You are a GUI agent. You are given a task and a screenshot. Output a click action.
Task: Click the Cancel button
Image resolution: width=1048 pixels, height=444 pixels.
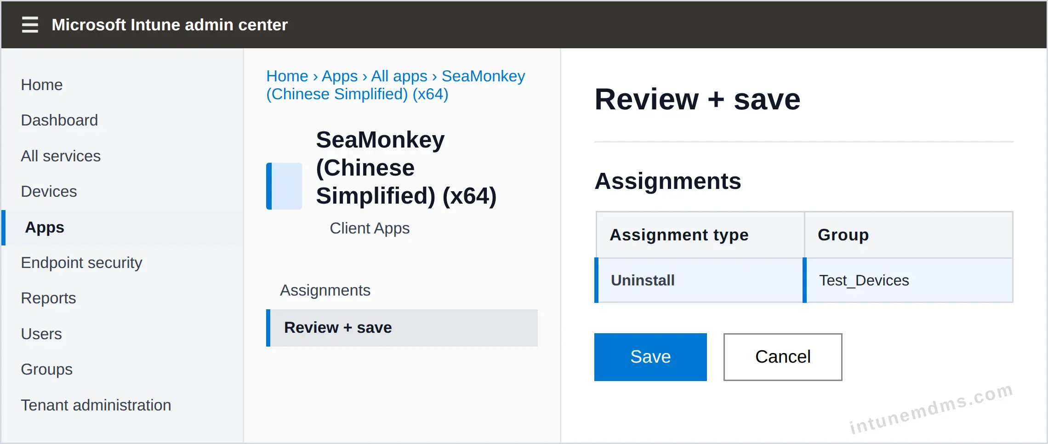783,357
